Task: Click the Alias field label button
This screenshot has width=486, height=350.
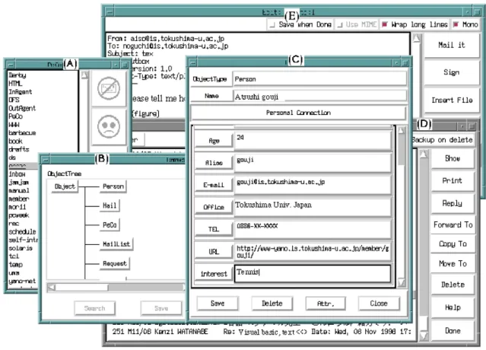Action: coord(214,163)
